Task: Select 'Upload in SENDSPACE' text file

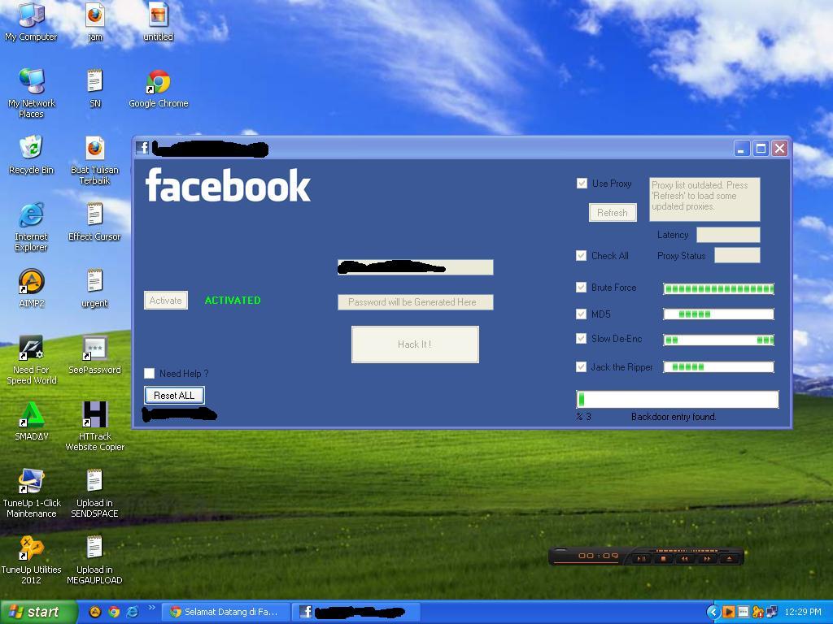Action: (94, 493)
